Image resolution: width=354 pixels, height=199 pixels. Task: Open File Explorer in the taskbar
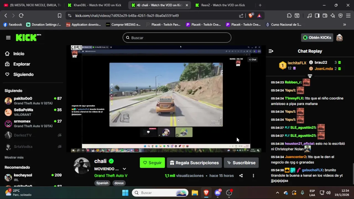(x=195, y=193)
